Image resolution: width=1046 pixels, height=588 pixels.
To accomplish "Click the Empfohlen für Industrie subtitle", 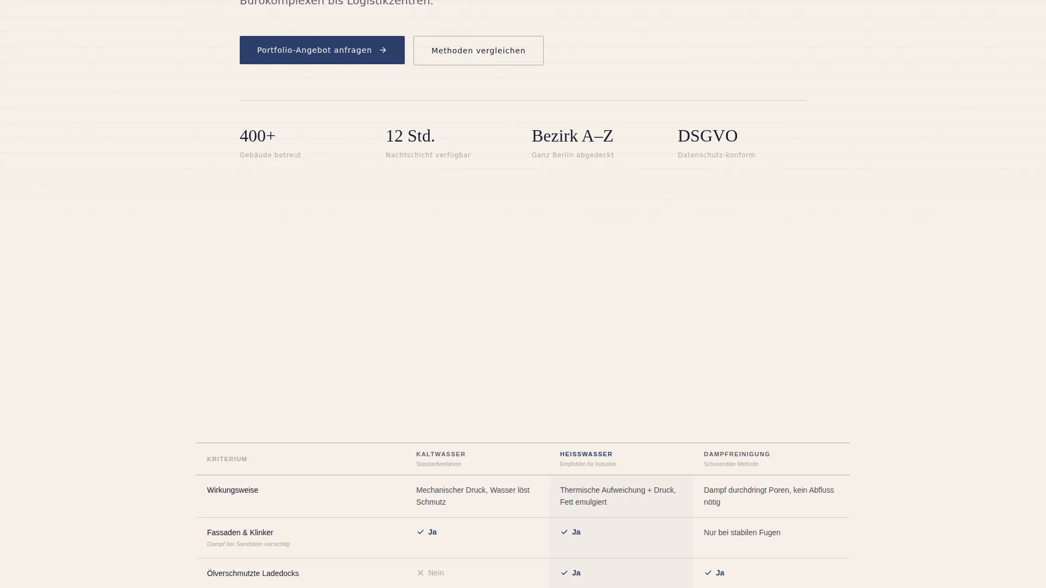I will pyautogui.click(x=588, y=464).
